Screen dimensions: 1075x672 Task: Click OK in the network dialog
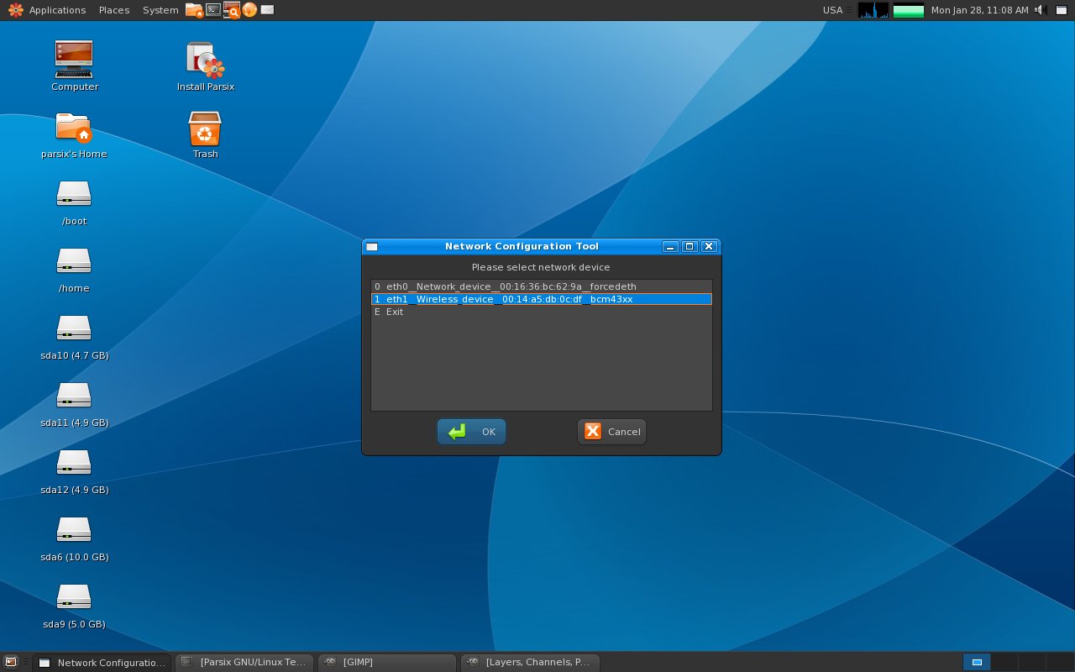coord(471,432)
